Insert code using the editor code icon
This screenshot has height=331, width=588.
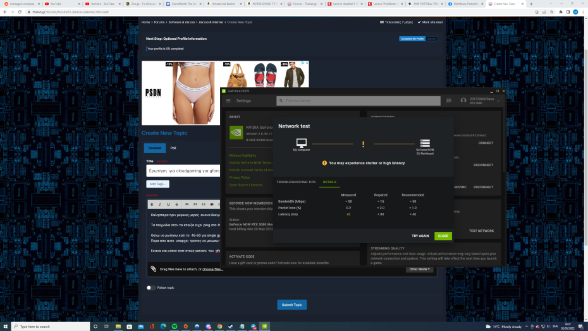tap(203, 205)
